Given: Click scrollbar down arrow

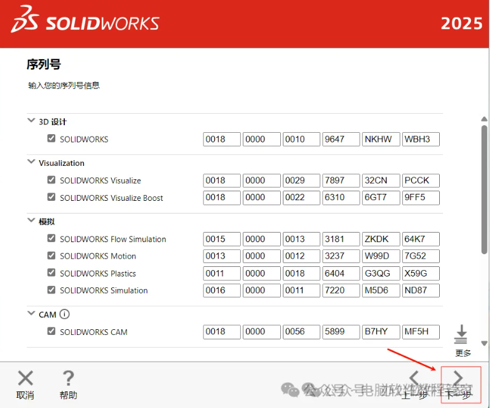Looking at the screenshot, I should pyautogui.click(x=484, y=343).
